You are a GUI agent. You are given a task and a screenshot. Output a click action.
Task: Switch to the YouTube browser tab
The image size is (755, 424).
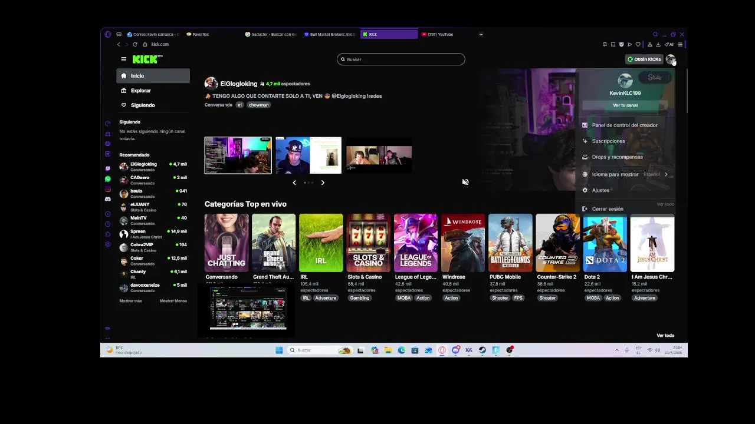[x=445, y=34]
